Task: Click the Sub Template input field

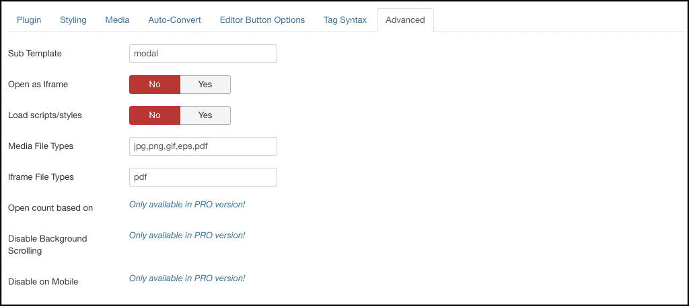Action: (x=203, y=54)
